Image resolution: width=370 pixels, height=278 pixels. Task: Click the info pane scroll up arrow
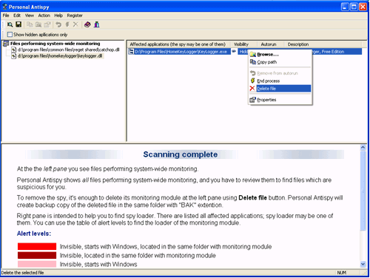(363, 147)
